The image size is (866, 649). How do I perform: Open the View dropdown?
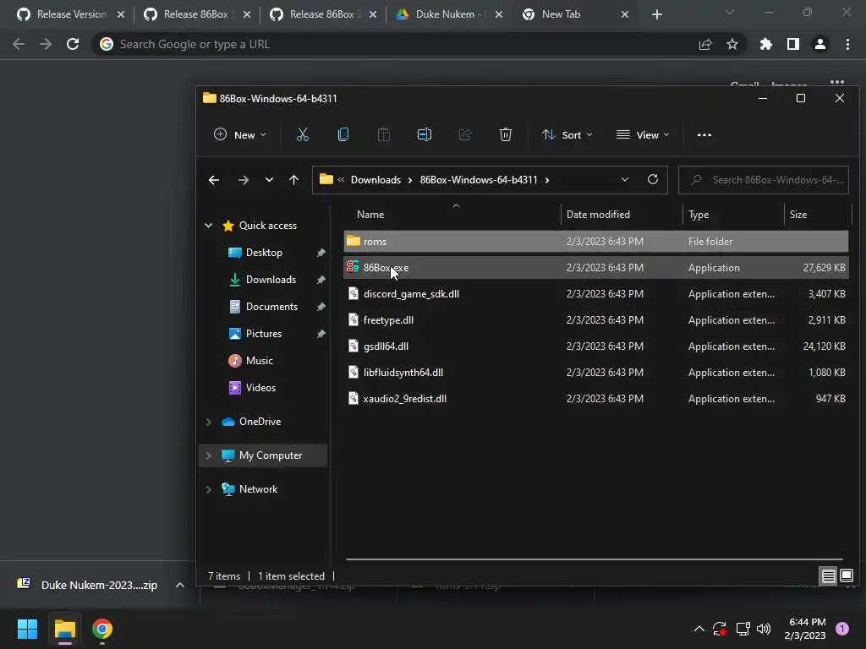[x=643, y=134]
